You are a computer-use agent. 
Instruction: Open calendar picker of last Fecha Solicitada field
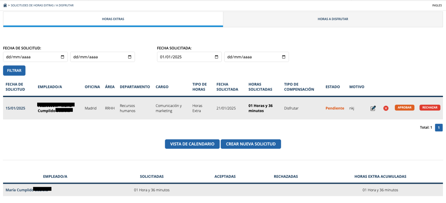284,57
